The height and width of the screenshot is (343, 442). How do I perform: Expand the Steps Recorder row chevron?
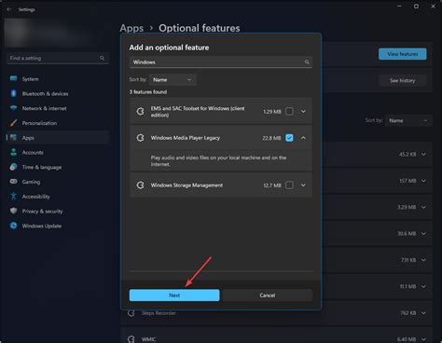point(423,313)
